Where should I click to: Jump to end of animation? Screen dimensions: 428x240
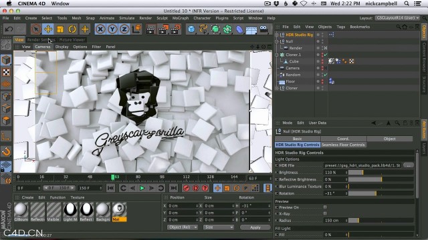tap(174, 188)
